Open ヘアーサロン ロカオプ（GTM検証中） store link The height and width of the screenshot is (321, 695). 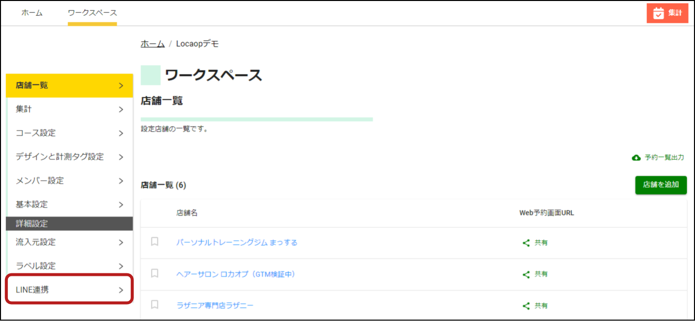coord(236,274)
